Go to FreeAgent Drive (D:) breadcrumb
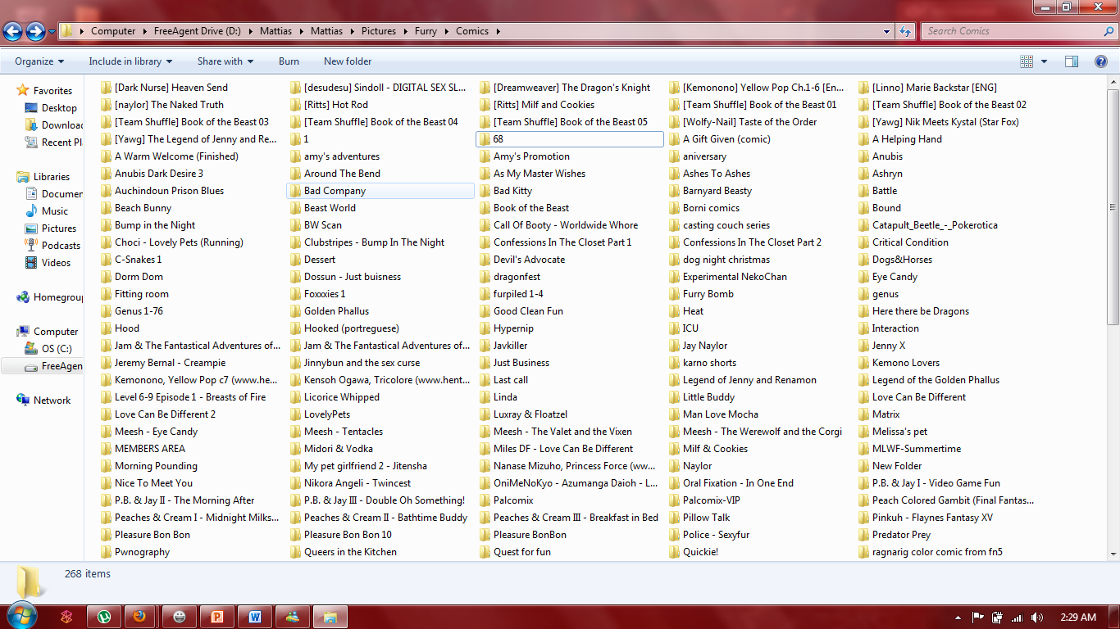Image resolution: width=1120 pixels, height=629 pixels. (198, 31)
